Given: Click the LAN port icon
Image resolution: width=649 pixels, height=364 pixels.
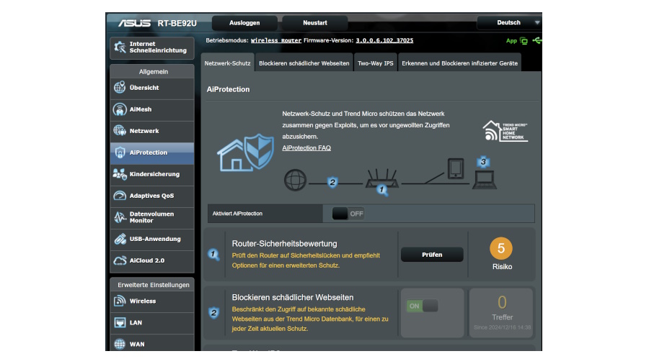Looking at the screenshot, I should click(120, 323).
